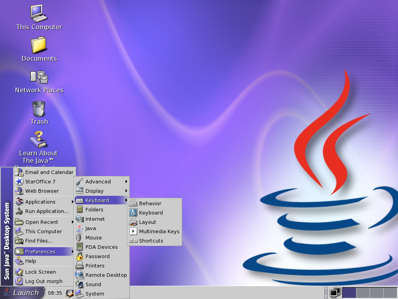Select the first (active) workspace in the switcher
398x299 pixels.
click(x=349, y=293)
